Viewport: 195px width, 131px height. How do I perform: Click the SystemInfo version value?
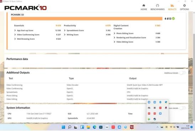coord(91,118)
